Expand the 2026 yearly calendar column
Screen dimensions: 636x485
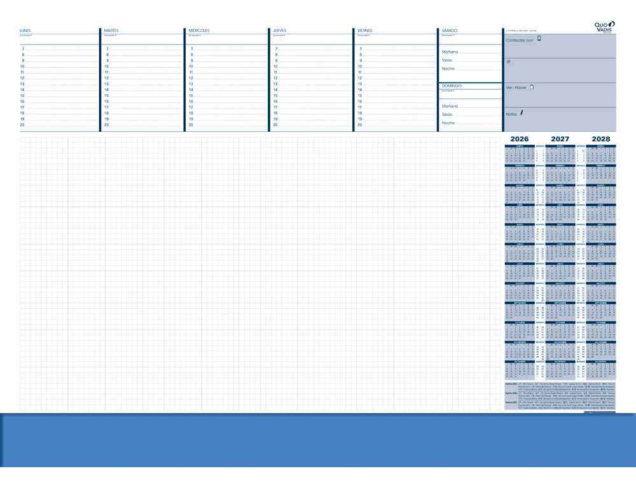520,139
